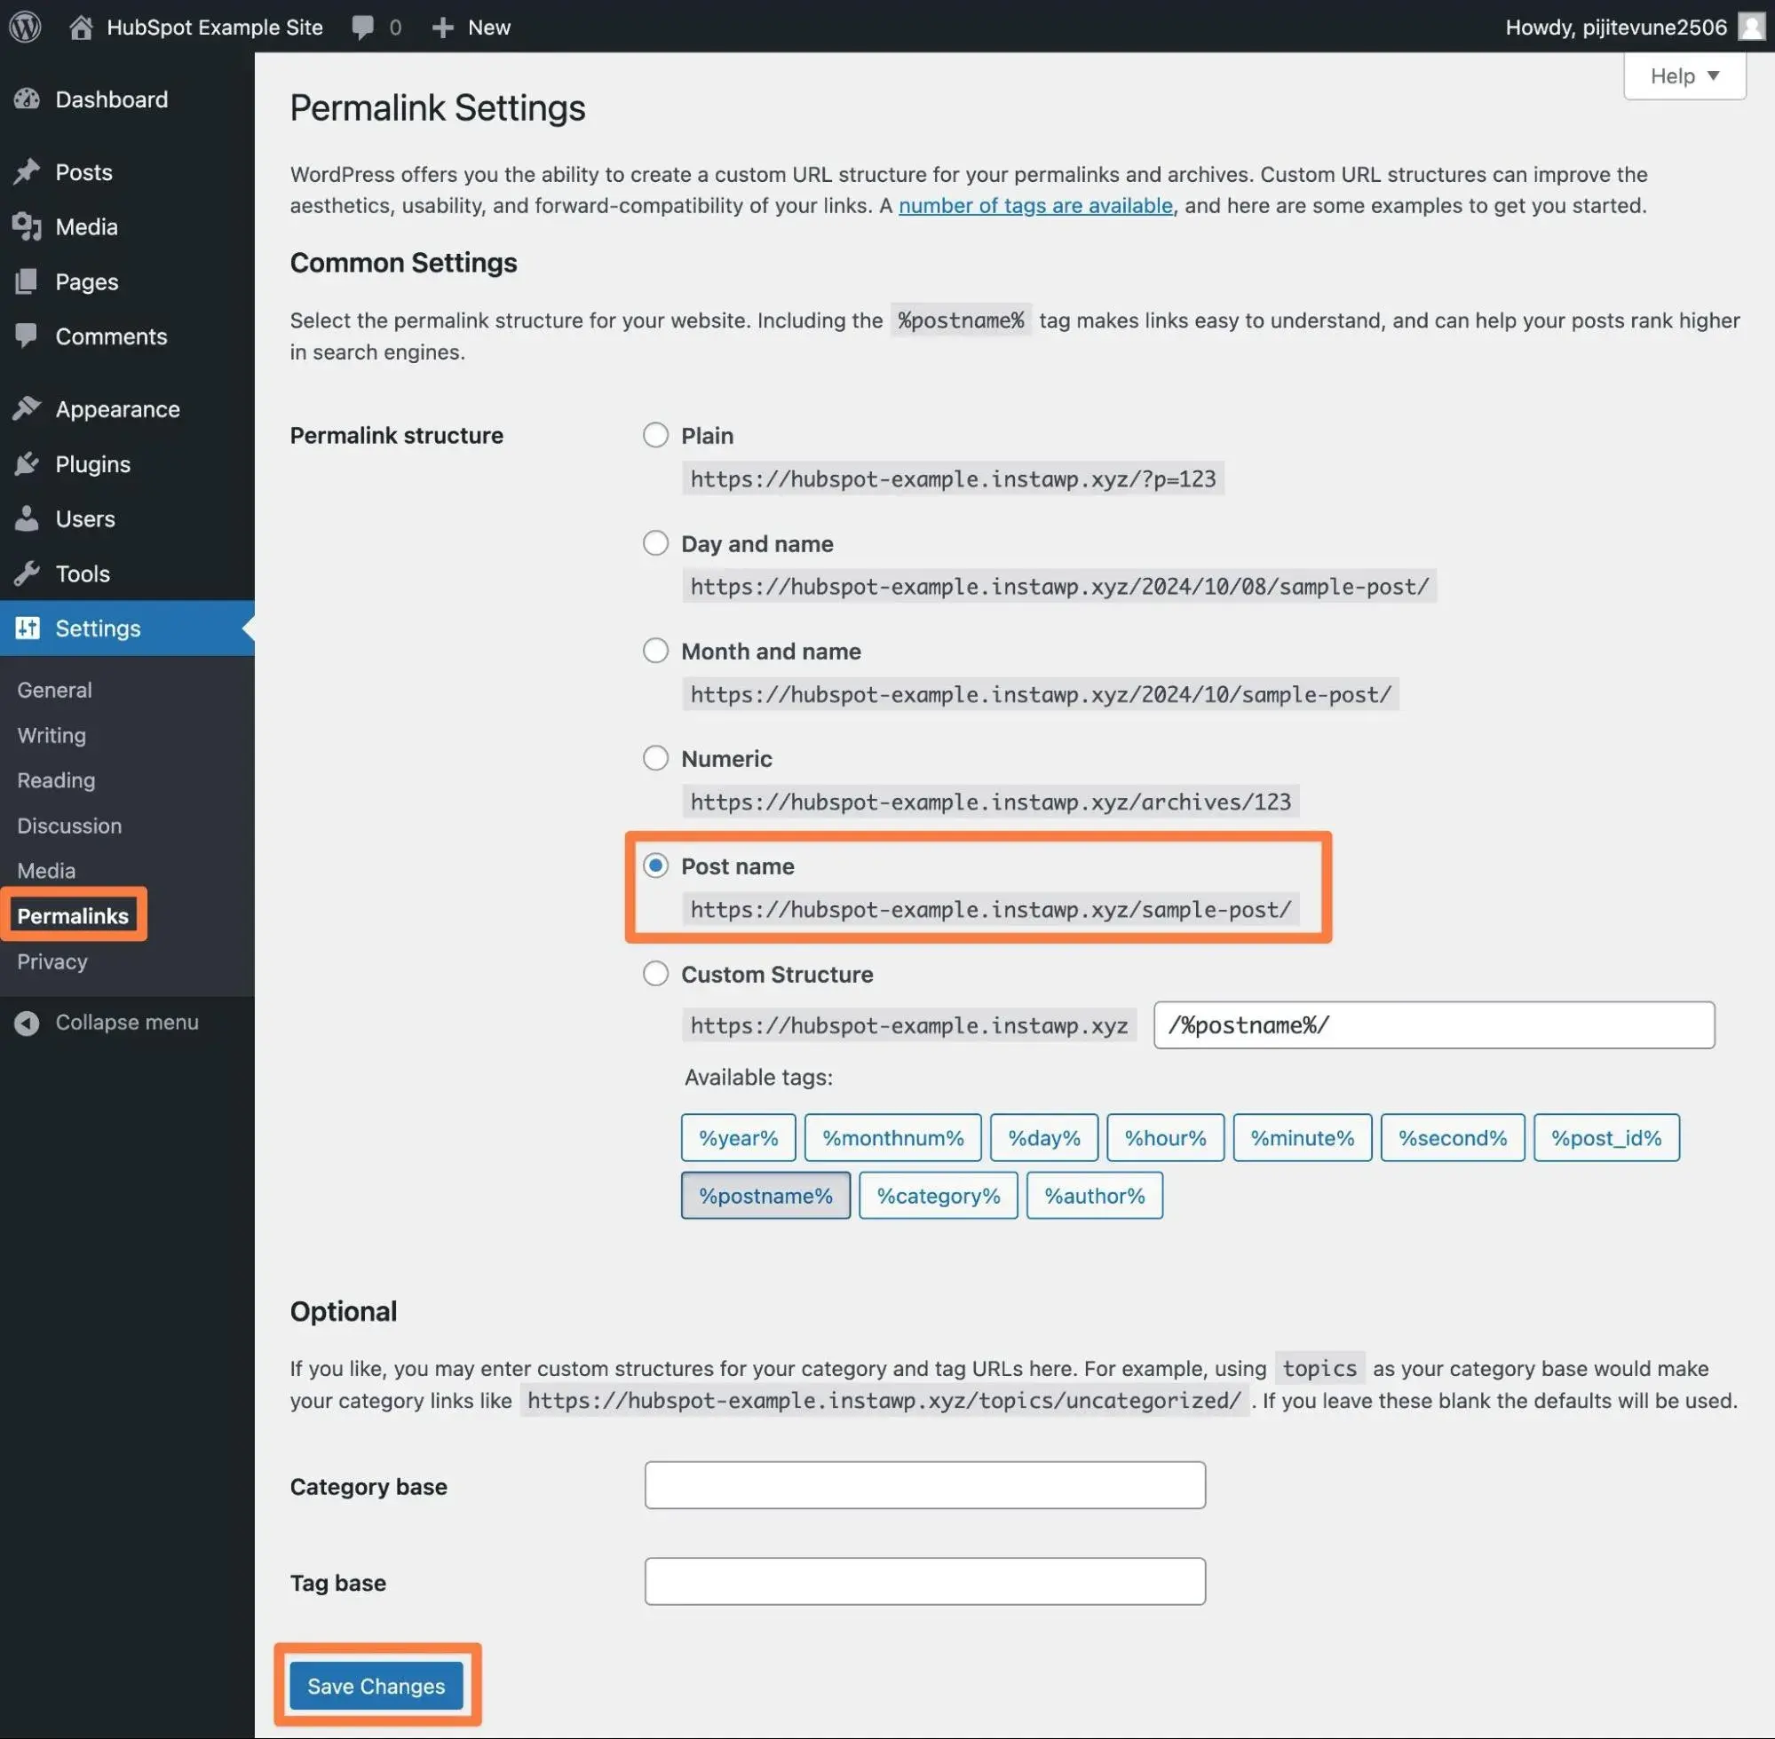Click the Save Changes button

[376, 1685]
